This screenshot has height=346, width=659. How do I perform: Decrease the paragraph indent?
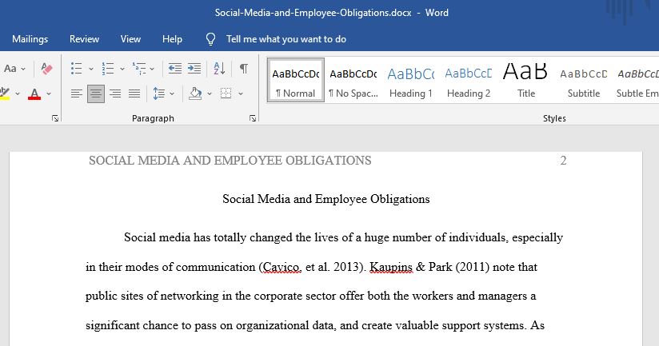click(175, 69)
